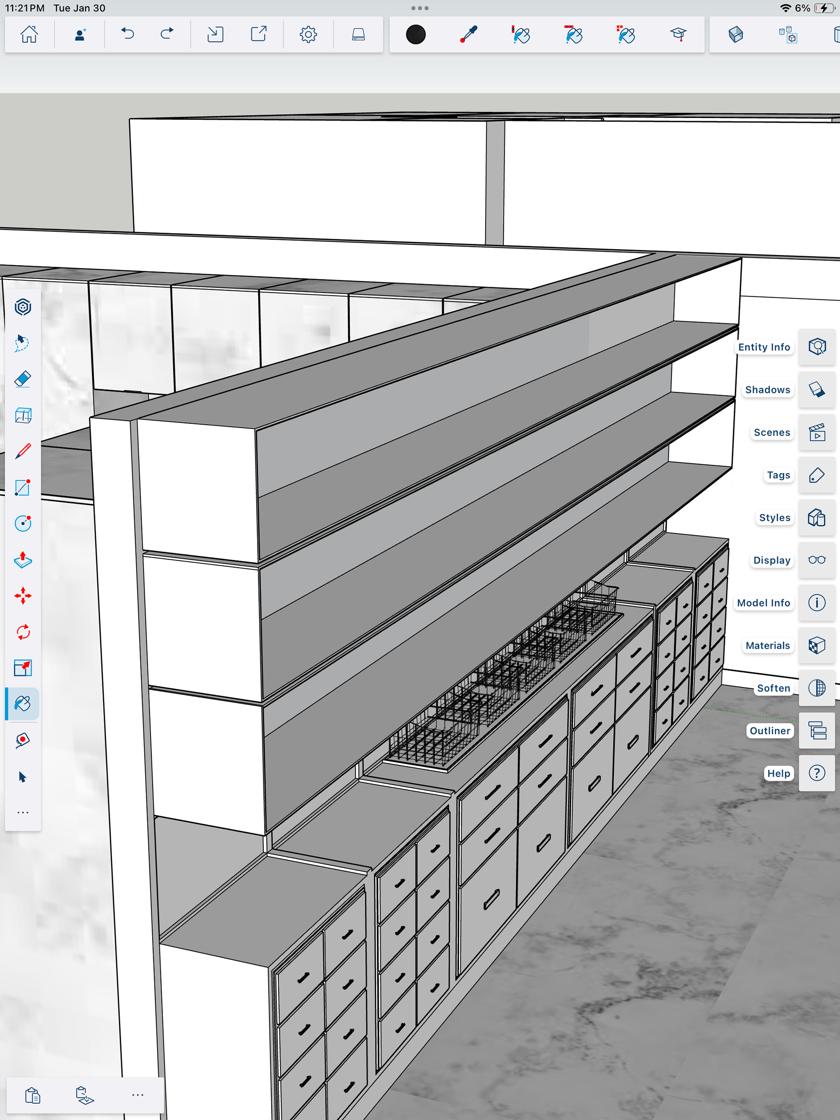Open the Shadows panel
The width and height of the screenshot is (840, 1120).
816,390
